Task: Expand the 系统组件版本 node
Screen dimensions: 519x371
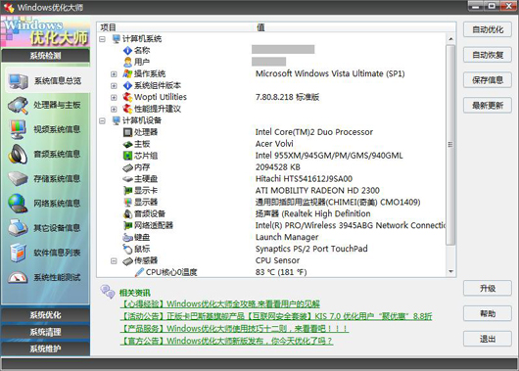Action: click(114, 86)
